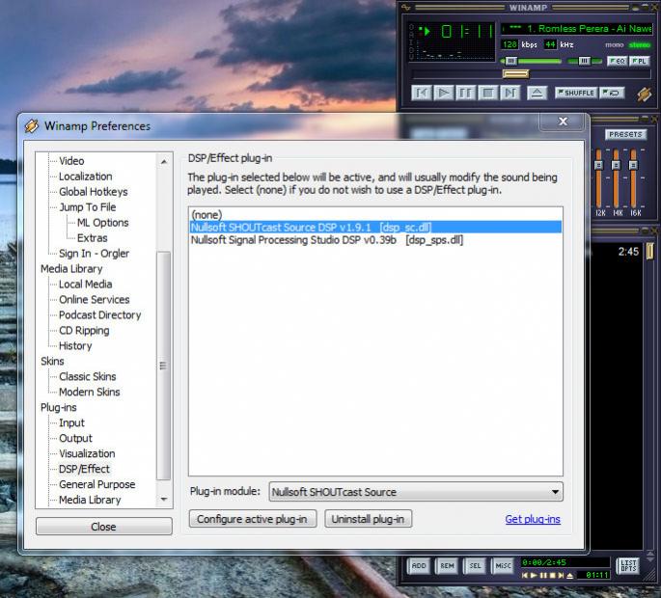
Task: Click playlist editor mini Stop icon
Action: 552,575
